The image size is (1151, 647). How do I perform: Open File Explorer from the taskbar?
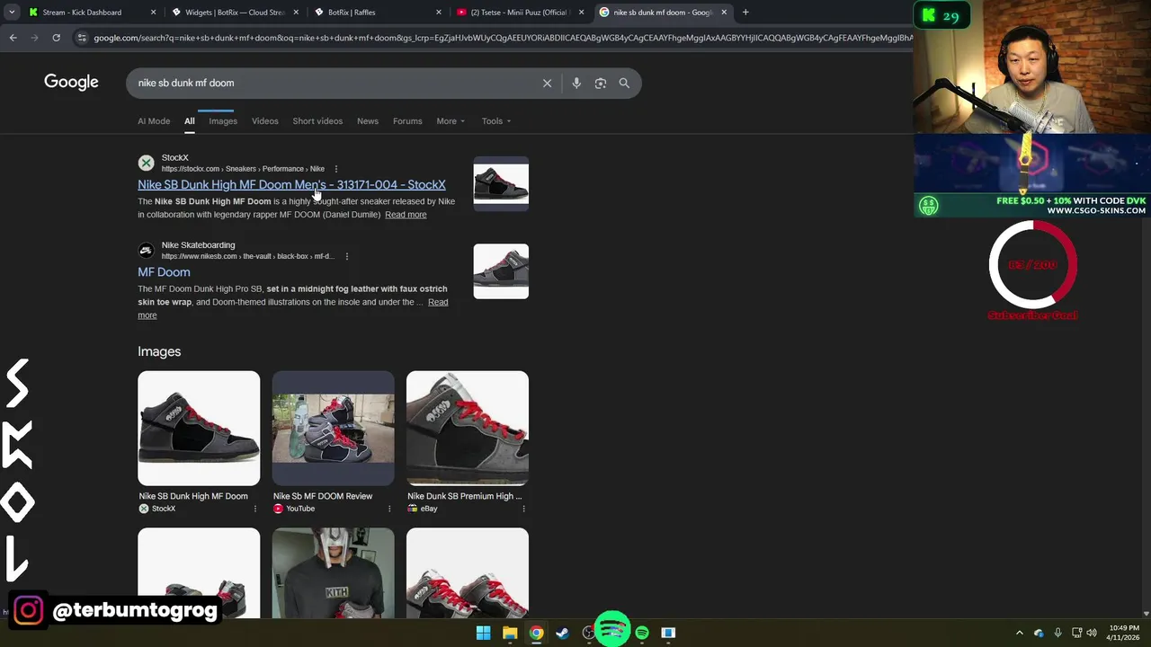(x=510, y=633)
